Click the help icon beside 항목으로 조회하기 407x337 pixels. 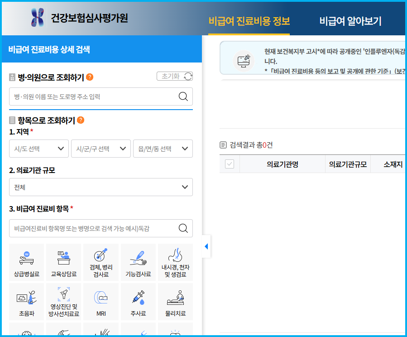point(81,120)
